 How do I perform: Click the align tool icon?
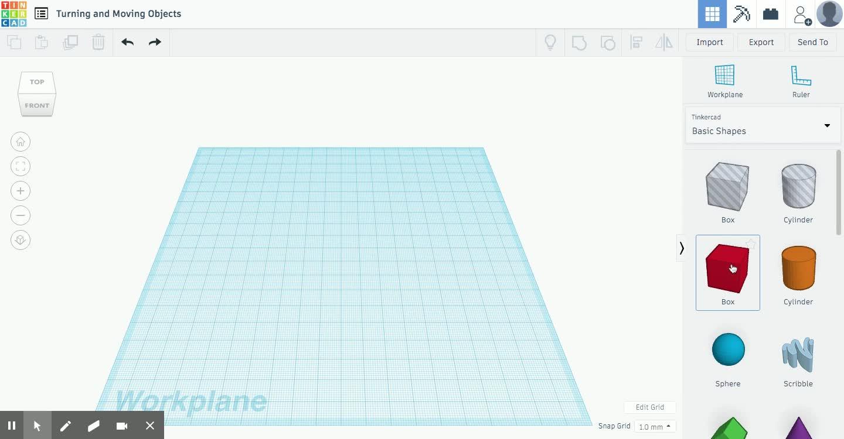click(636, 42)
